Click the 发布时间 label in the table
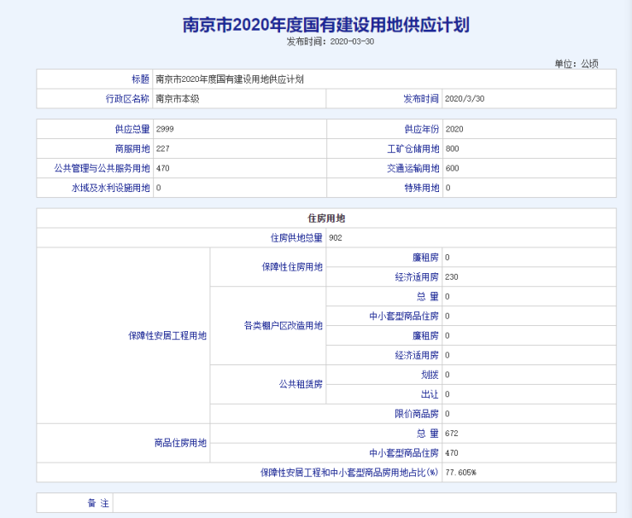 point(421,99)
